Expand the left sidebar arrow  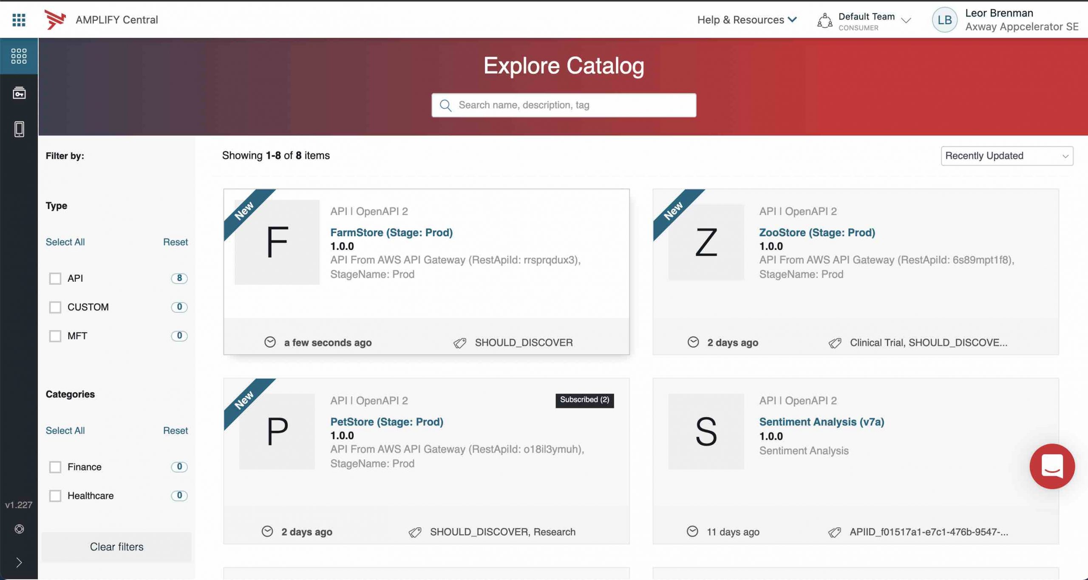tap(19, 563)
